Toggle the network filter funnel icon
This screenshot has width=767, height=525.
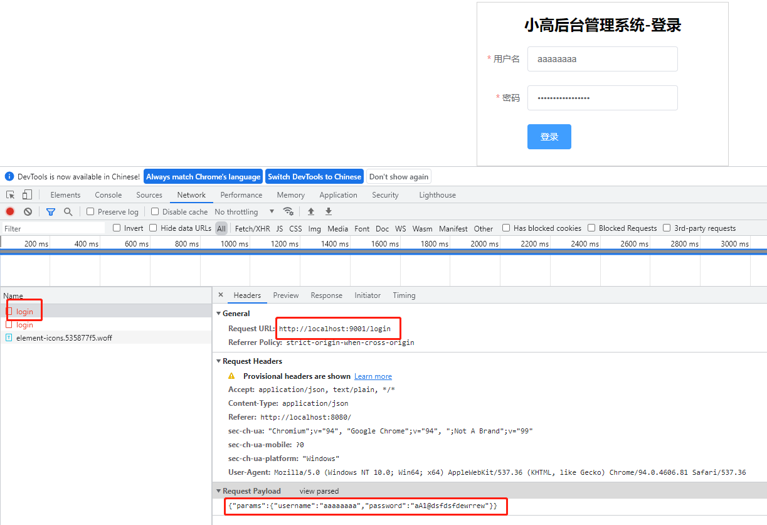point(51,212)
